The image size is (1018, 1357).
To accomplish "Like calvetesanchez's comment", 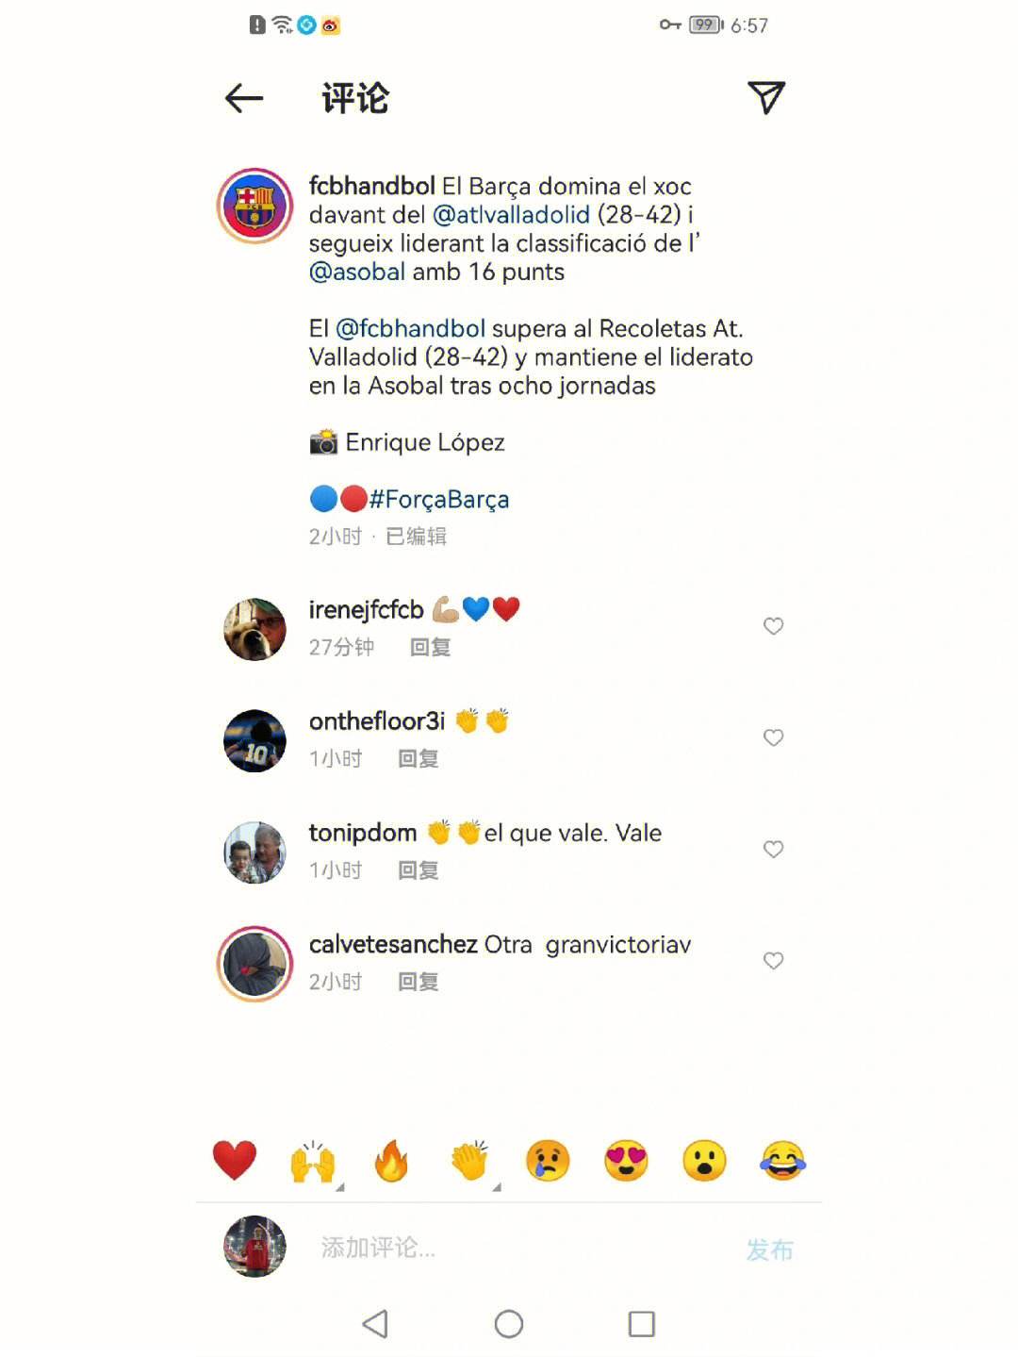I will tap(773, 960).
